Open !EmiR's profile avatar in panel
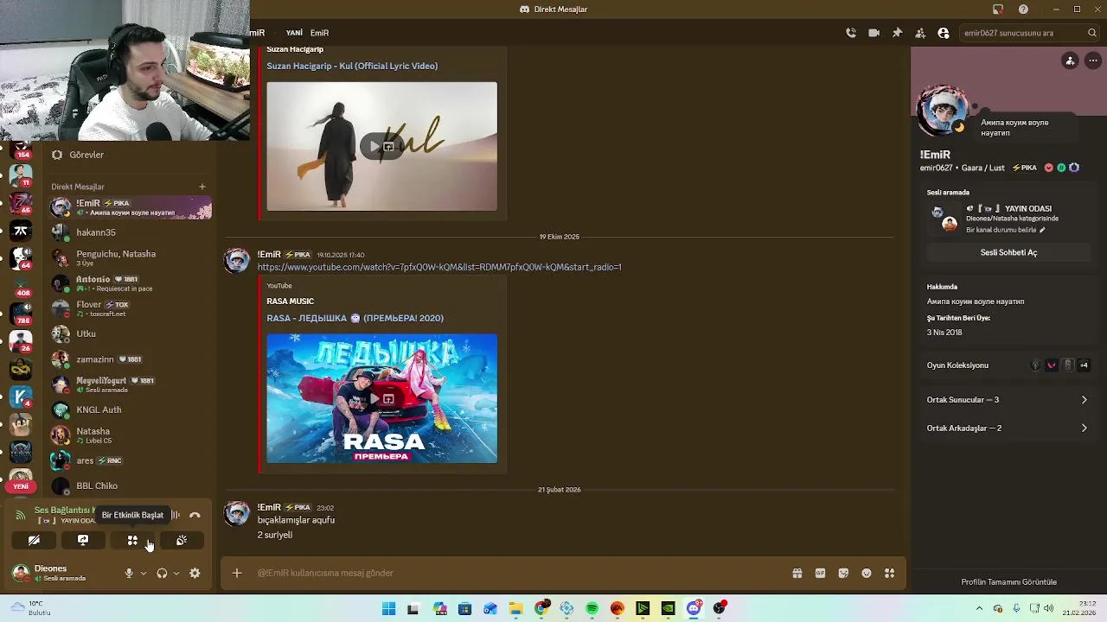The image size is (1107, 622). pos(943,111)
